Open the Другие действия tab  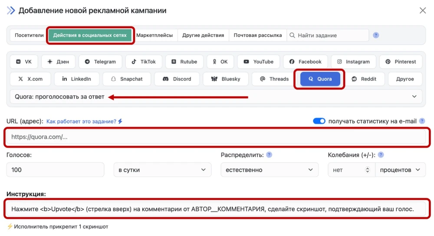click(x=203, y=36)
